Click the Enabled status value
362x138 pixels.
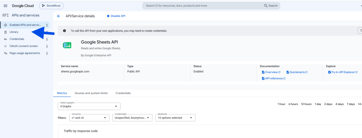198,72
